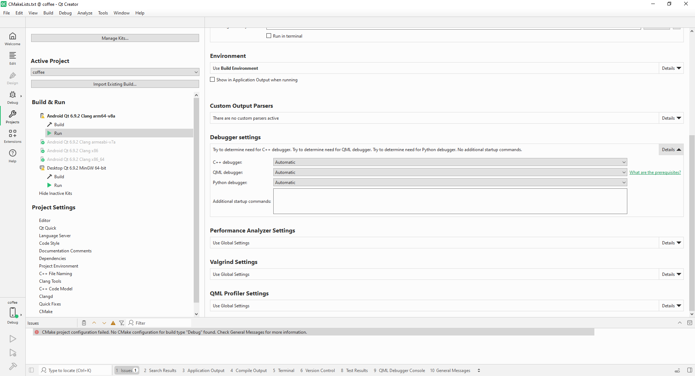The height and width of the screenshot is (376, 695).
Task: Open 'What are the prerequisites?' link
Action: click(x=655, y=172)
